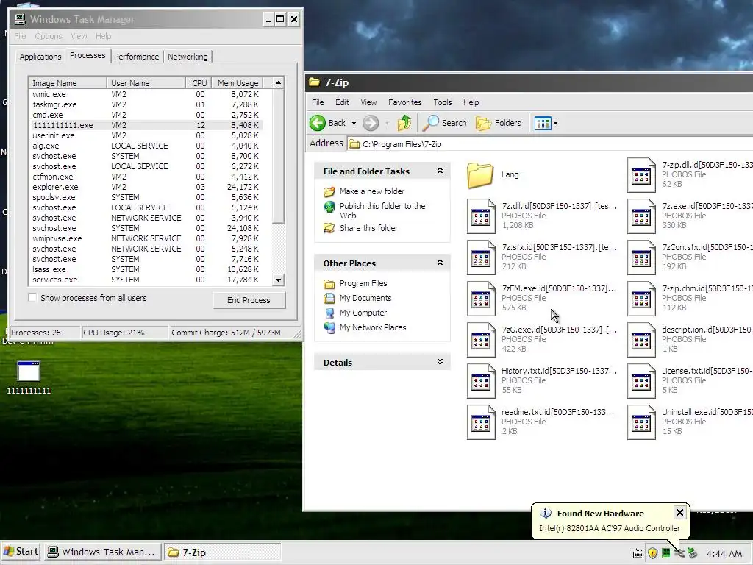
Task: Enable Show processes from all users
Action: pos(32,298)
